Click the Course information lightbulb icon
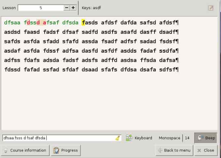The width and height of the screenshot is (221, 158). click(x=6, y=150)
